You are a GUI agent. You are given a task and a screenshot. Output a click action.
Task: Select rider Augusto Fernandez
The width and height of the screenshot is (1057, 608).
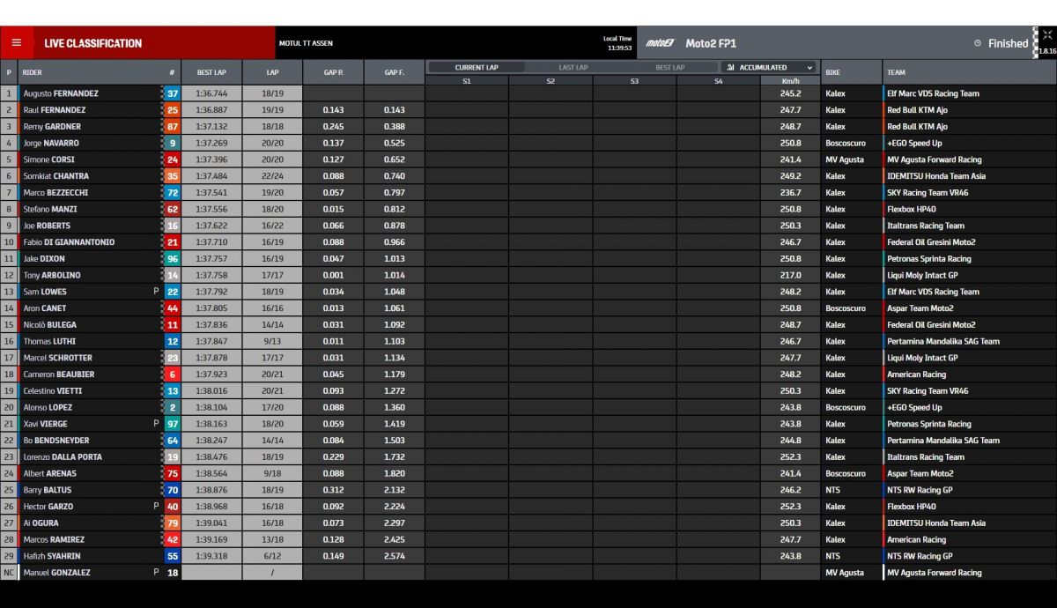(x=61, y=93)
